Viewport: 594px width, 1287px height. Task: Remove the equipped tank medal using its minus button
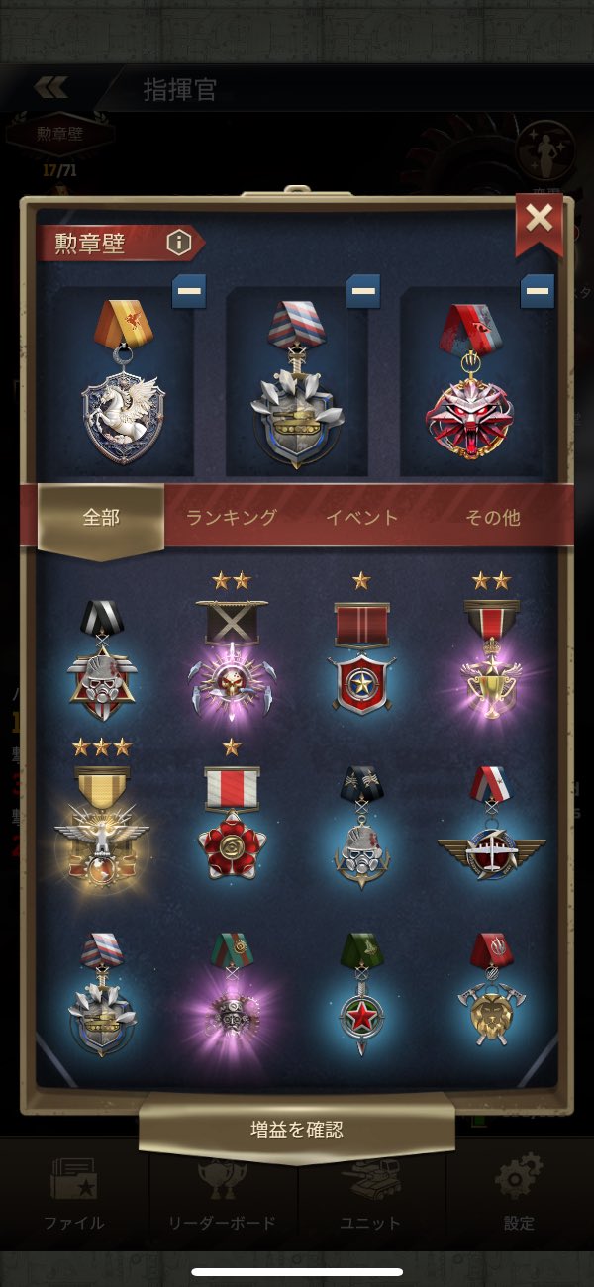click(x=362, y=292)
